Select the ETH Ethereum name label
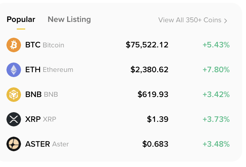The image size is (246, 167). tap(49, 70)
